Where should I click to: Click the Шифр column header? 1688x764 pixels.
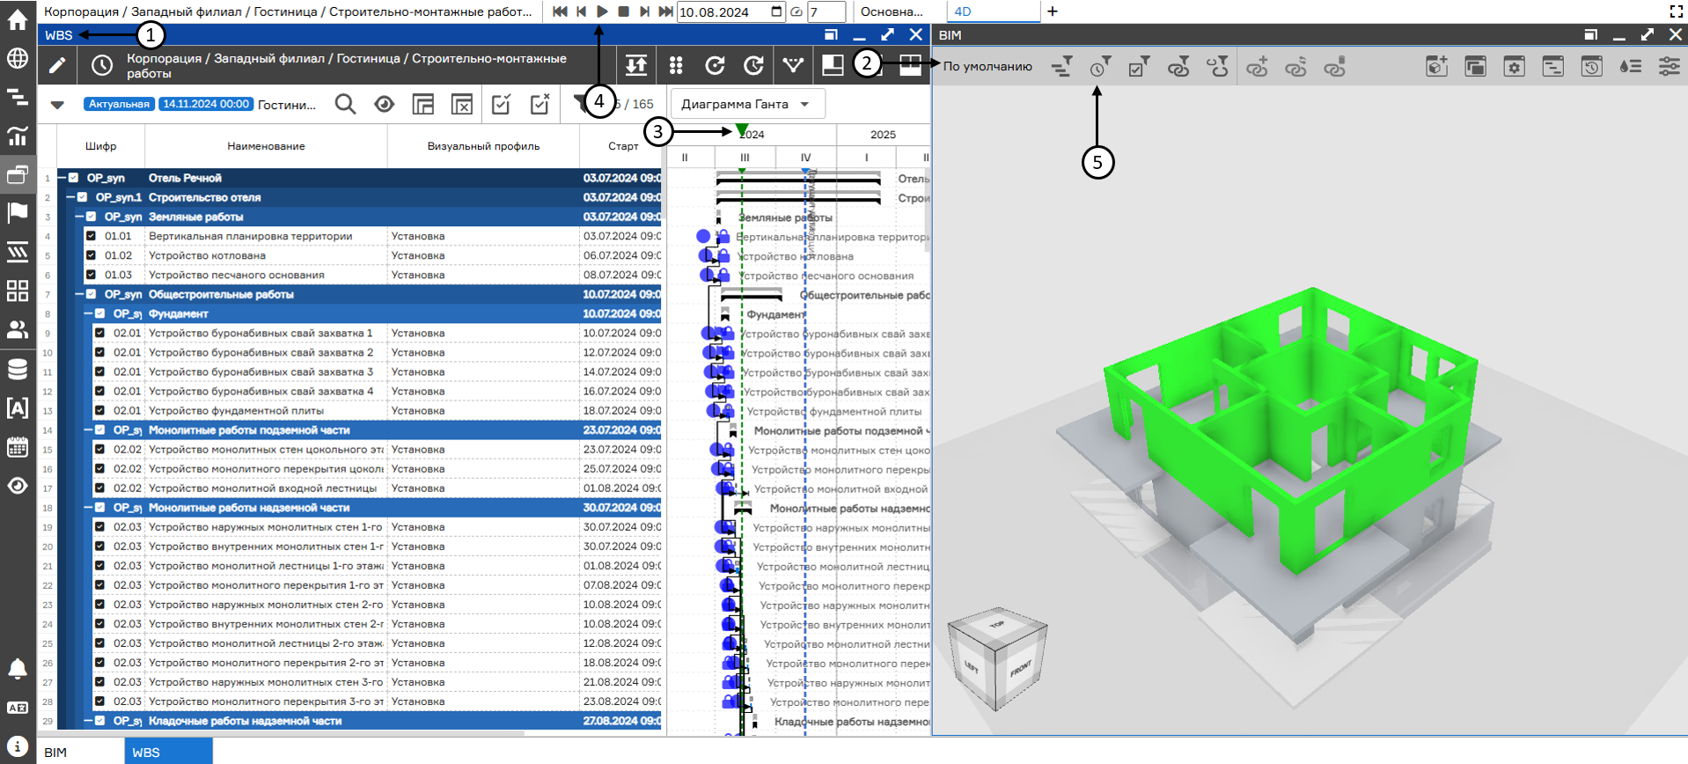tap(101, 146)
